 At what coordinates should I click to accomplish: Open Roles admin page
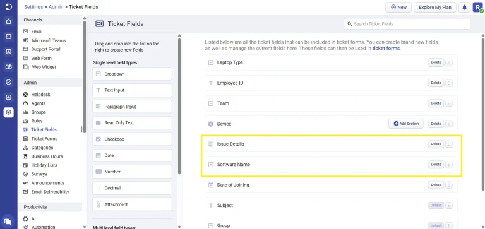click(x=37, y=121)
